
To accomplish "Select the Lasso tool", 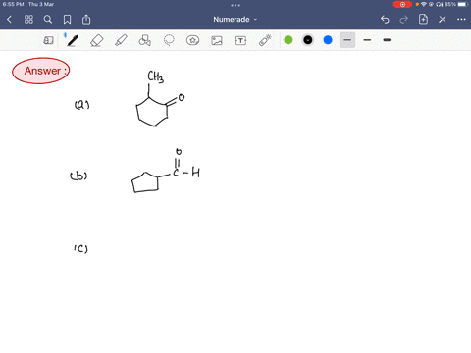I will (x=169, y=40).
